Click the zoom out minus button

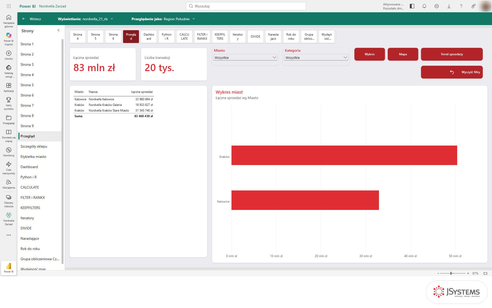pos(438,273)
